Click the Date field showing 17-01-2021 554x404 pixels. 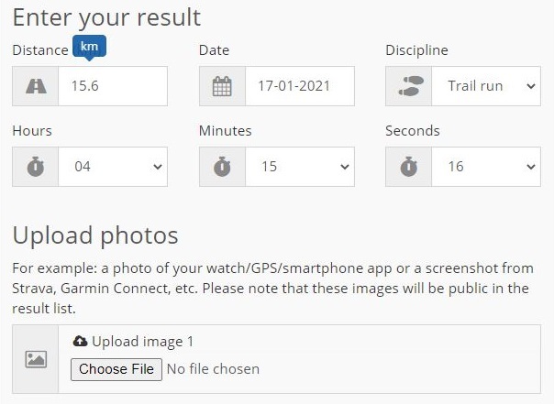point(300,86)
